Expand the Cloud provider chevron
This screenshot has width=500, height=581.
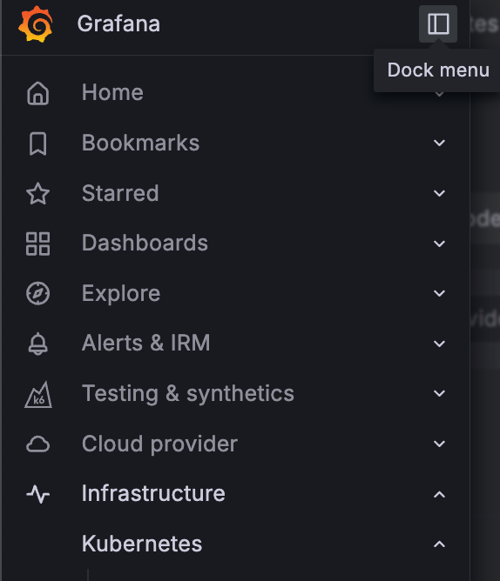(440, 444)
